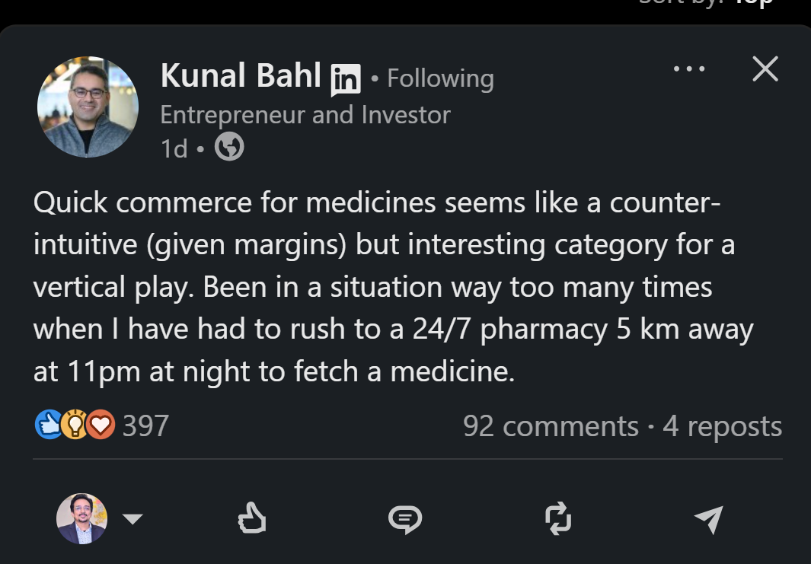Screen dimensions: 811x564
Task: Click the LinkedIn badge next to name
Action: (345, 79)
